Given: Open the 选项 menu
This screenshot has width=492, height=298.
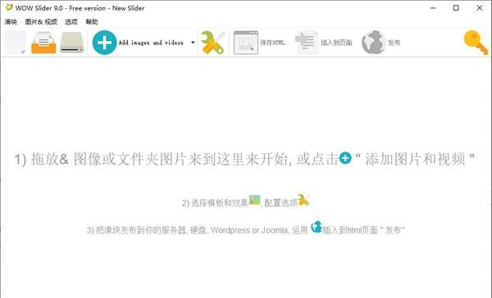Looking at the screenshot, I should tap(71, 21).
